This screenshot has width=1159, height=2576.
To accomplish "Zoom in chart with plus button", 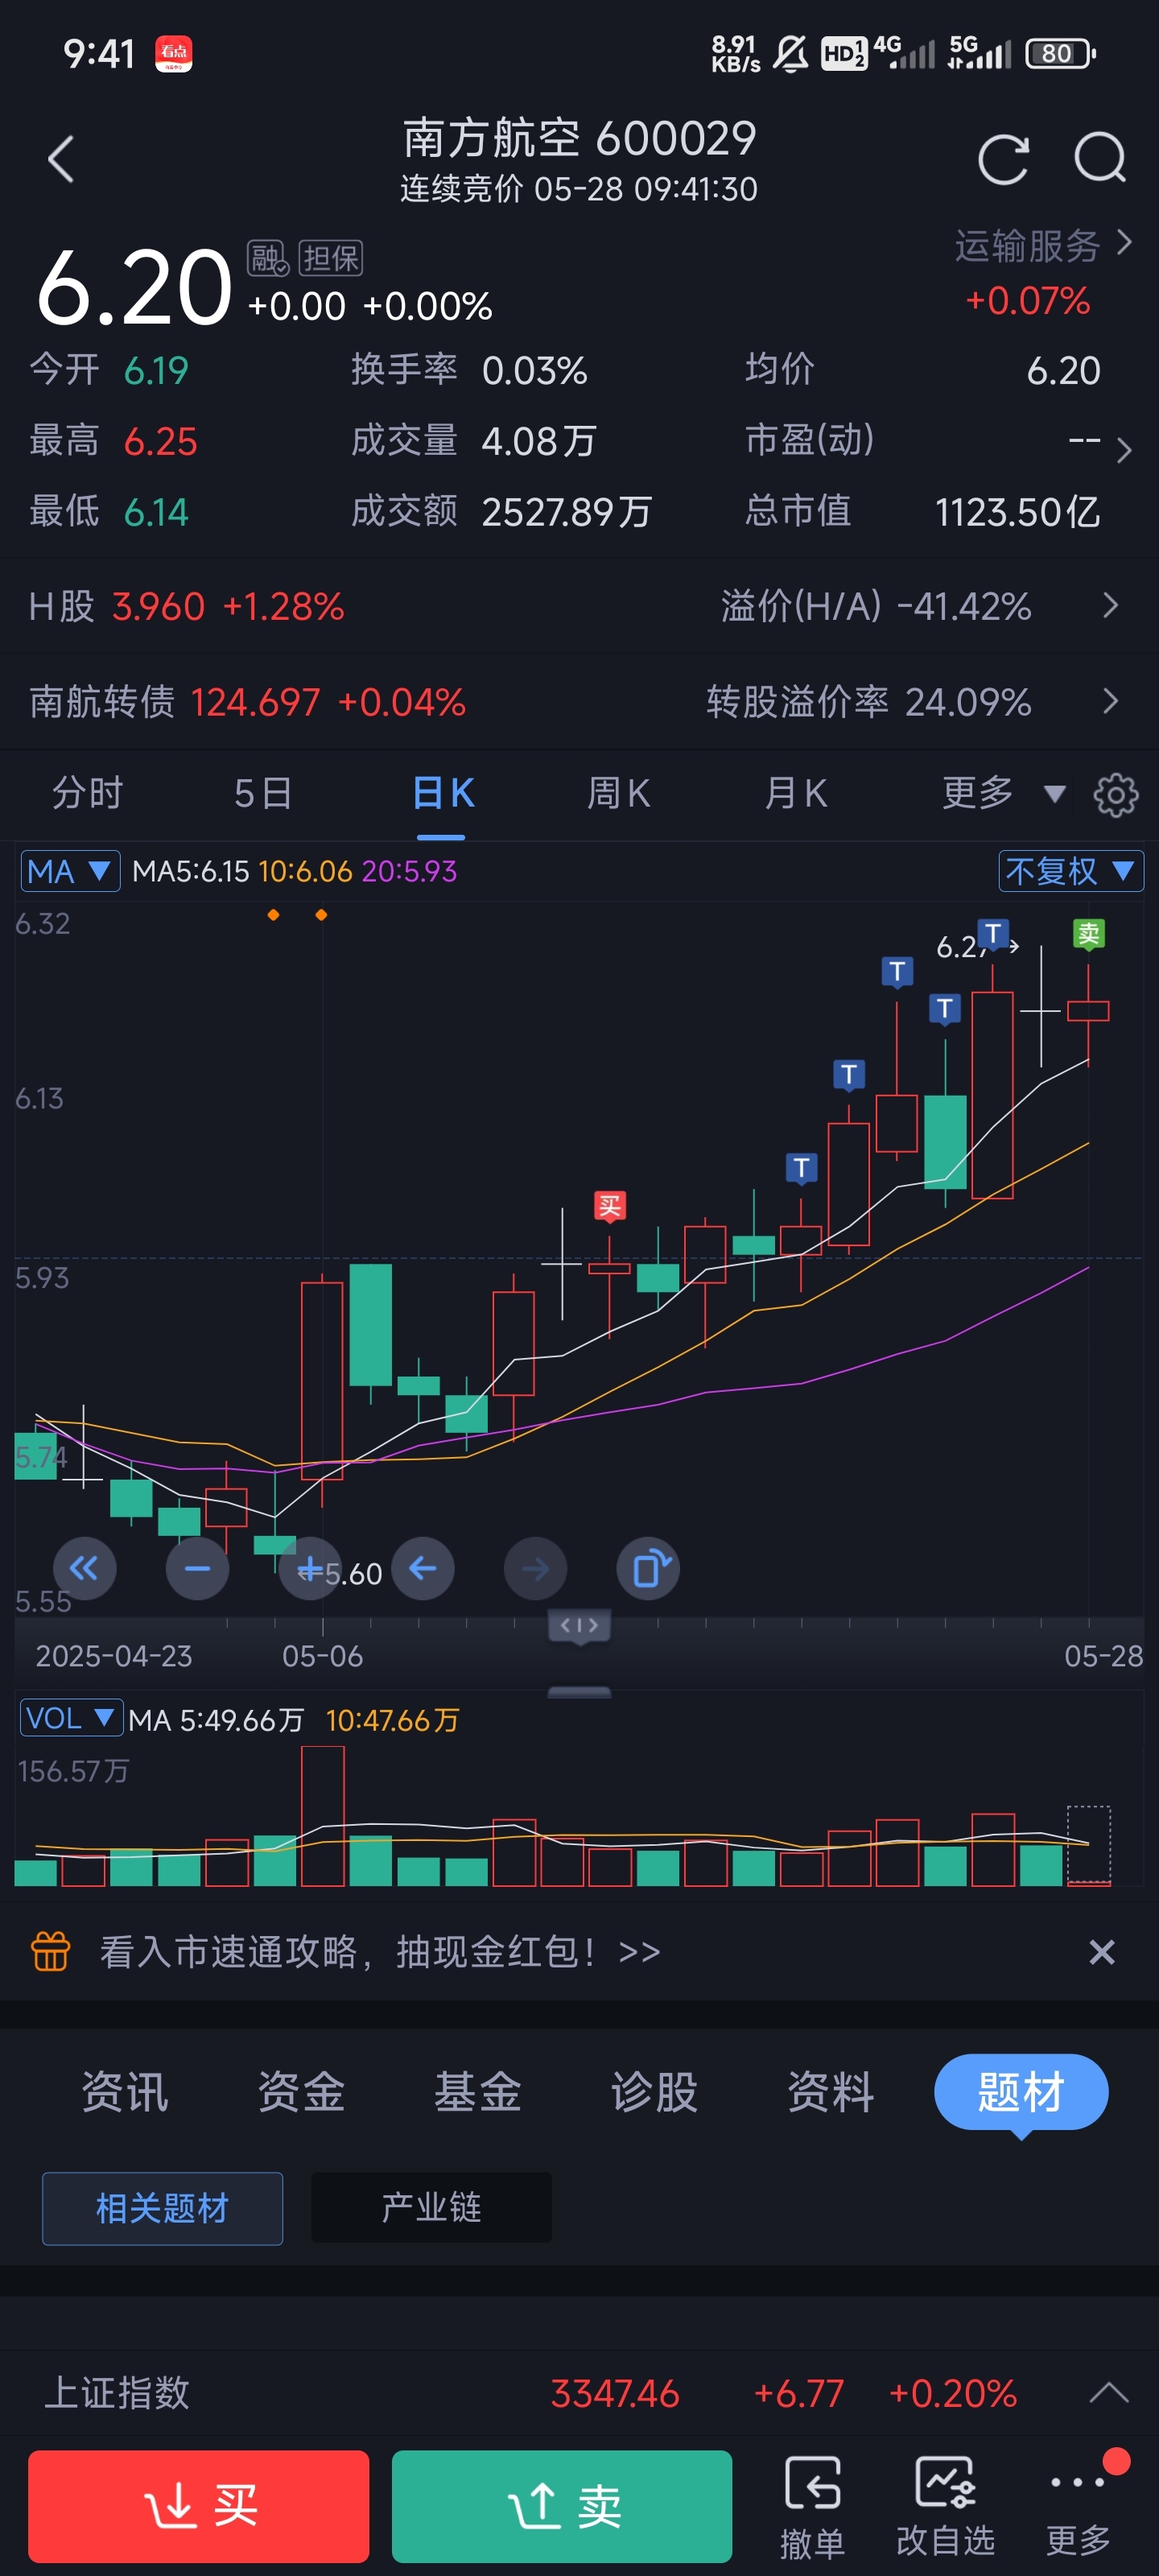I will click(310, 1568).
